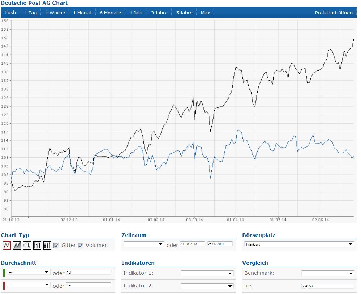Click the green average color swatch

tap(4, 273)
